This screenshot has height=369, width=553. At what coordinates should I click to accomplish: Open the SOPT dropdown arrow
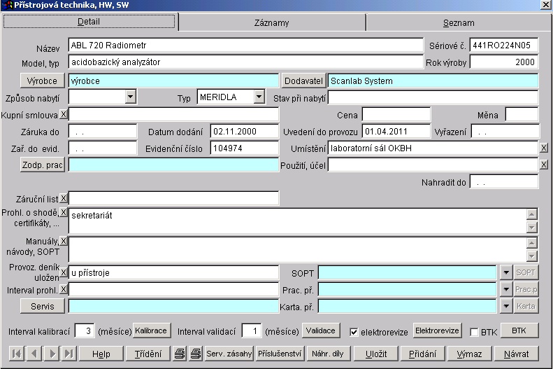pos(506,272)
